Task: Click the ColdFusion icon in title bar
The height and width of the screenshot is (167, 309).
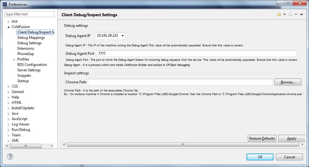Action: pos(5,5)
